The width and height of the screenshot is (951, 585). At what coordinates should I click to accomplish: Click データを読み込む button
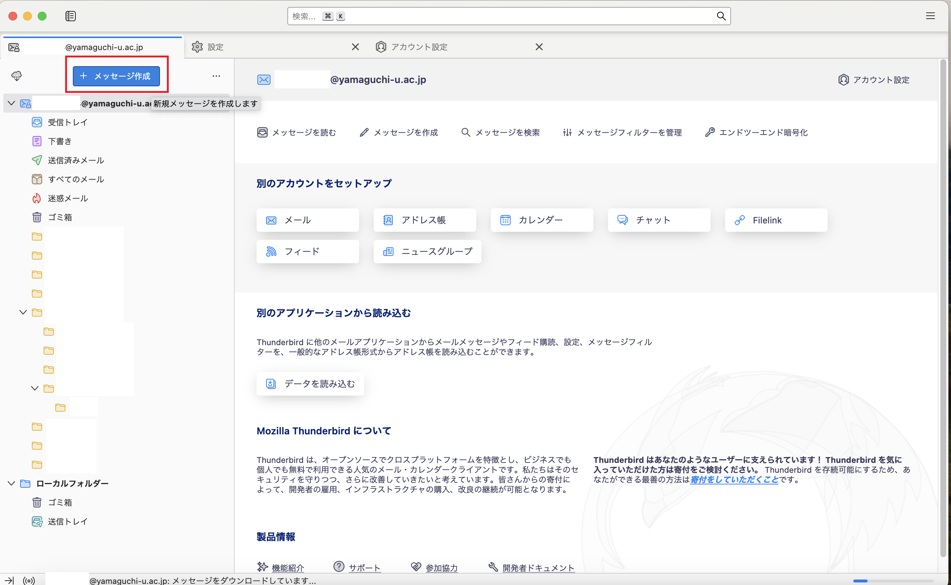pos(310,384)
